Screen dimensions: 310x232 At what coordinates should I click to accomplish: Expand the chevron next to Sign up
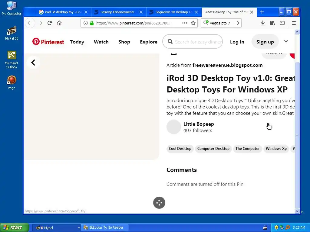coord(286,41)
